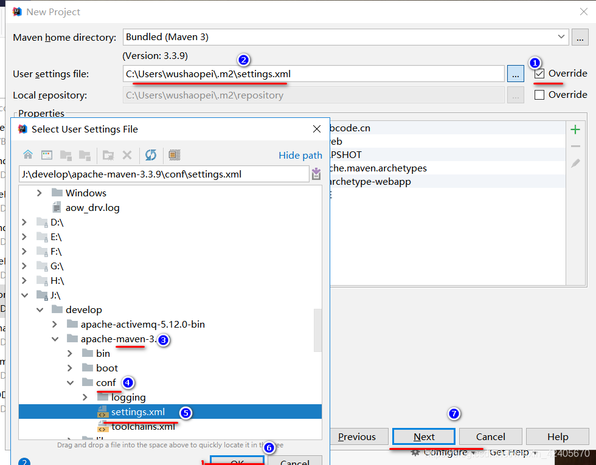Expand apache-activemq-5.12.0-bin folder
The image size is (596, 465).
[54, 324]
